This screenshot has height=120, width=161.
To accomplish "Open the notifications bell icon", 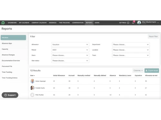I will click(x=133, y=23).
